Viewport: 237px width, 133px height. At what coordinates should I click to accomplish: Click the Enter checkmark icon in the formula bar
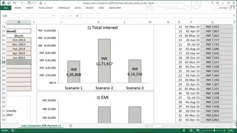click(70, 16)
